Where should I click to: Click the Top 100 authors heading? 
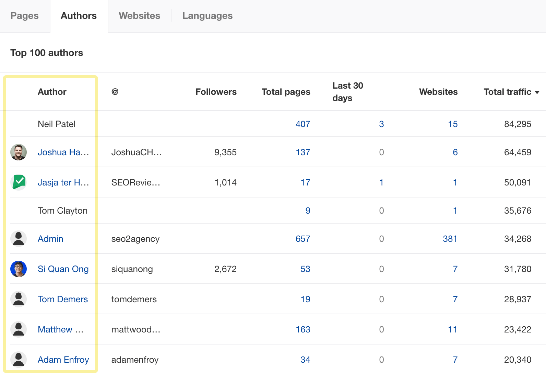pyautogui.click(x=47, y=53)
